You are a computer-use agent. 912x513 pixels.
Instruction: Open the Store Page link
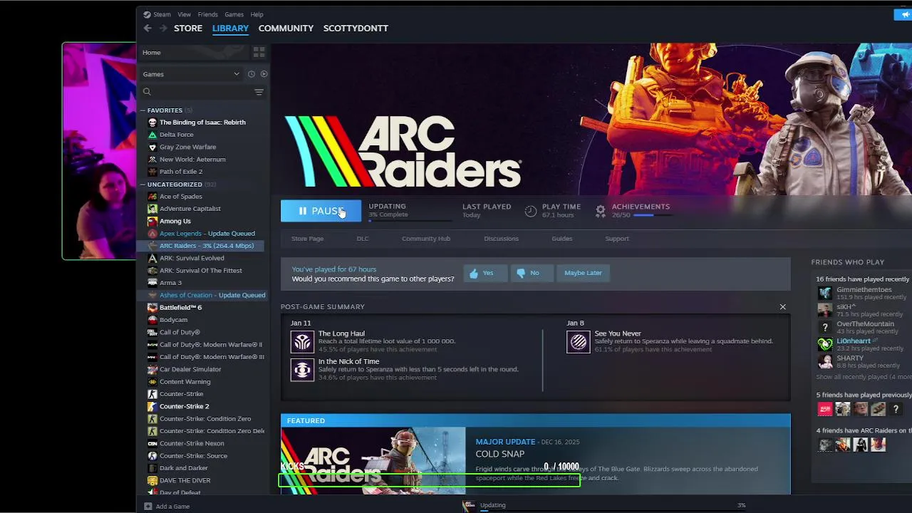click(308, 239)
